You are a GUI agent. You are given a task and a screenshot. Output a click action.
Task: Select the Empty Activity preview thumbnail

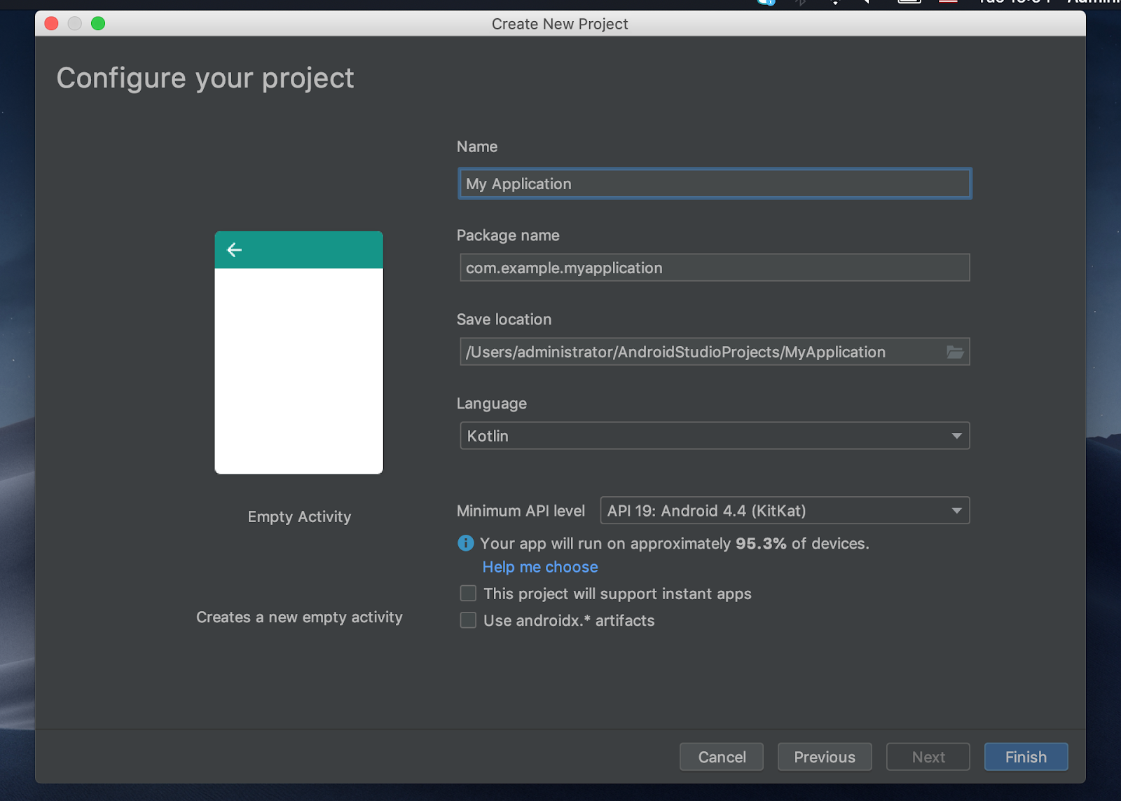coord(298,351)
